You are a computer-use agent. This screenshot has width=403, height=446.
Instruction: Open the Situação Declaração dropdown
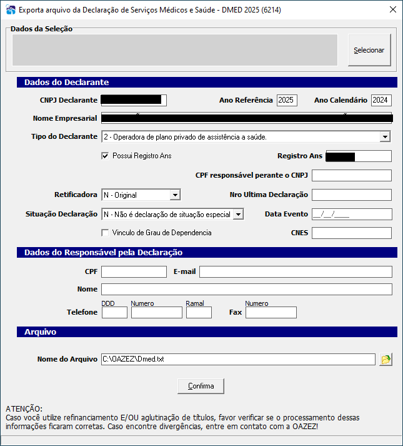[x=238, y=215]
